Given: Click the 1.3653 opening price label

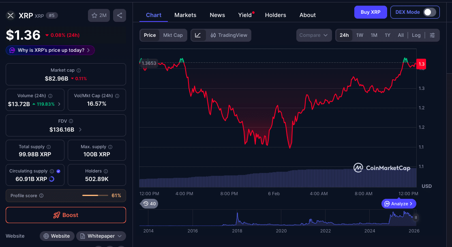Looking at the screenshot, I should click(149, 63).
